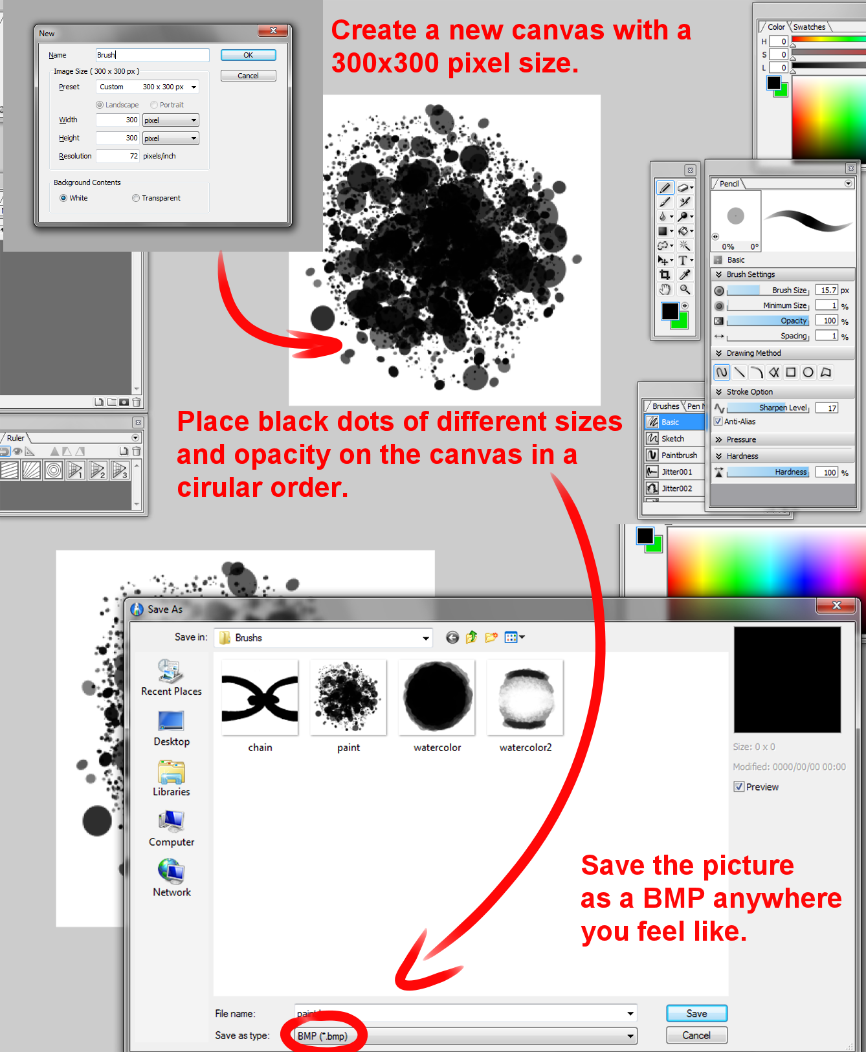Select the Text tool
The height and width of the screenshot is (1052, 866).
[683, 260]
